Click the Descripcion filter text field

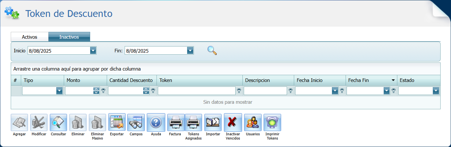[x=265, y=91]
